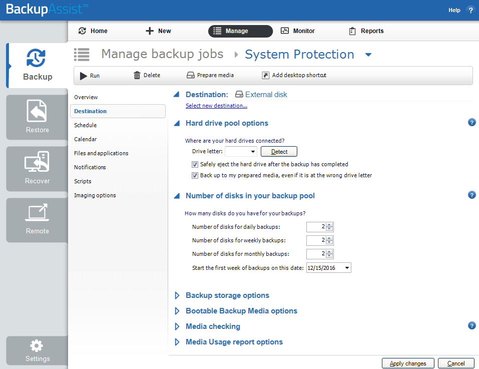Viewport: 479px width, 369px height.
Task: Open Calendar in the job menu
Action: point(85,139)
